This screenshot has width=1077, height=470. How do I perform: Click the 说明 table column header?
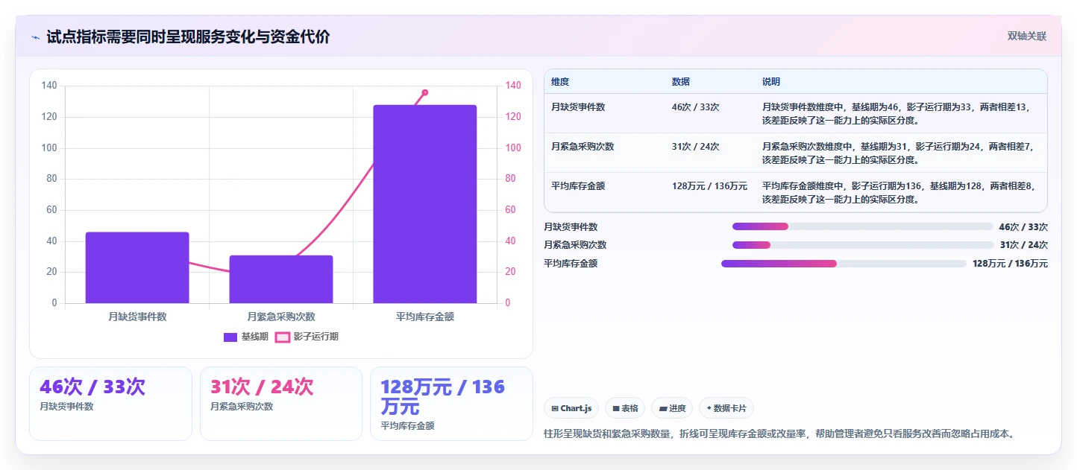pyautogui.click(x=771, y=82)
